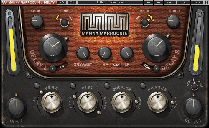Viewport: 209px width, 128px height.
Task: Click the undo arrow in the top bar
Action: (62, 2)
